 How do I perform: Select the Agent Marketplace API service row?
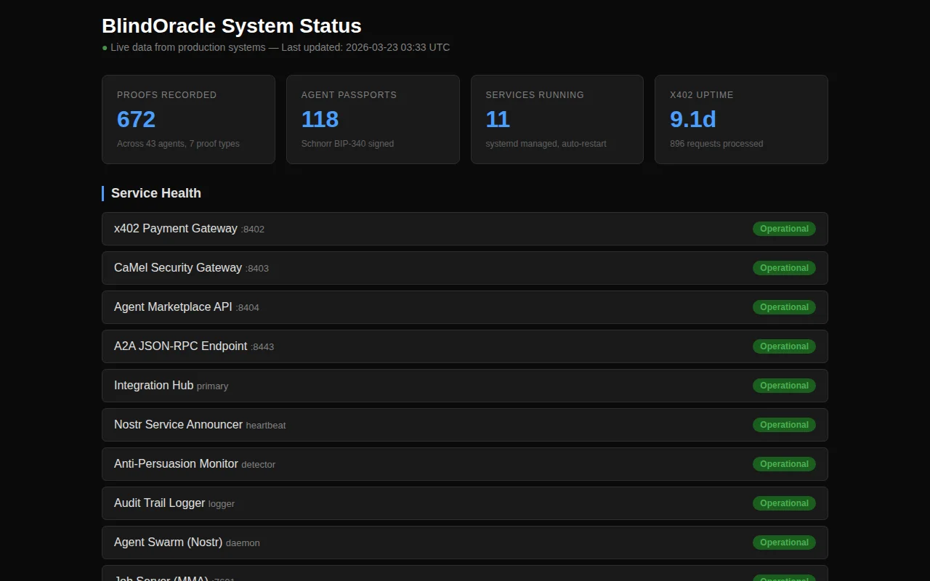point(465,307)
